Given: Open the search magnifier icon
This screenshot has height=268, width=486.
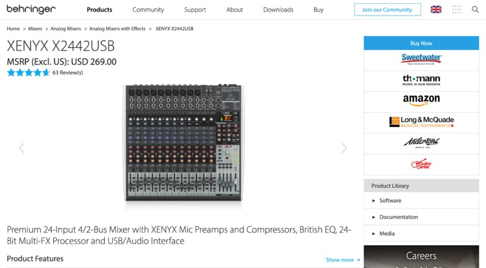Looking at the screenshot, I should [475, 10].
